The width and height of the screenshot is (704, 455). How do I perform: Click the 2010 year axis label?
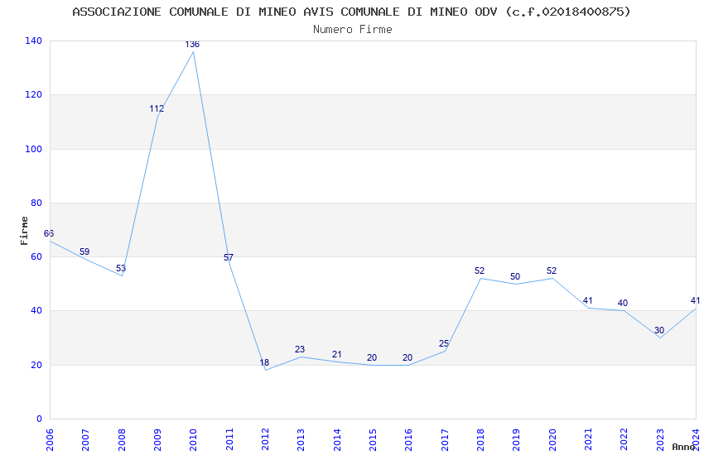click(x=193, y=439)
